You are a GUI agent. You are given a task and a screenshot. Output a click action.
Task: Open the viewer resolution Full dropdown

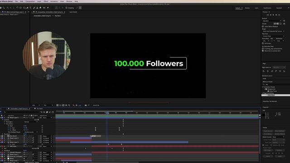coord(48,105)
